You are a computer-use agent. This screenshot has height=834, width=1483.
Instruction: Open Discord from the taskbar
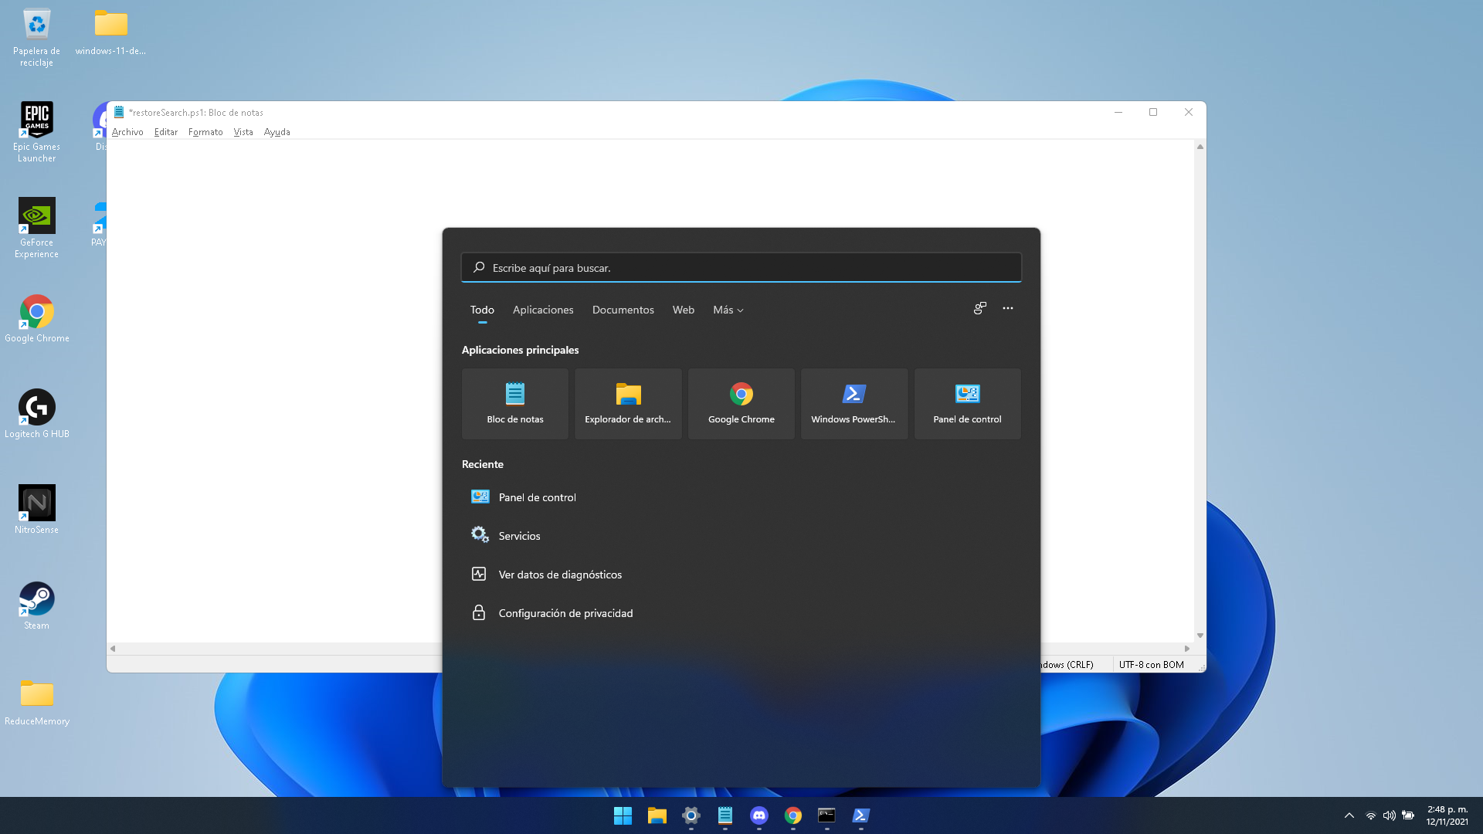[758, 816]
